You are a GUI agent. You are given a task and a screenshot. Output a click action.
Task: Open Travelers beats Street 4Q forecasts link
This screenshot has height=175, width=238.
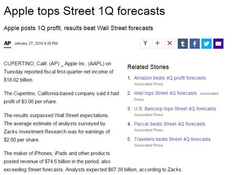click(x=172, y=139)
